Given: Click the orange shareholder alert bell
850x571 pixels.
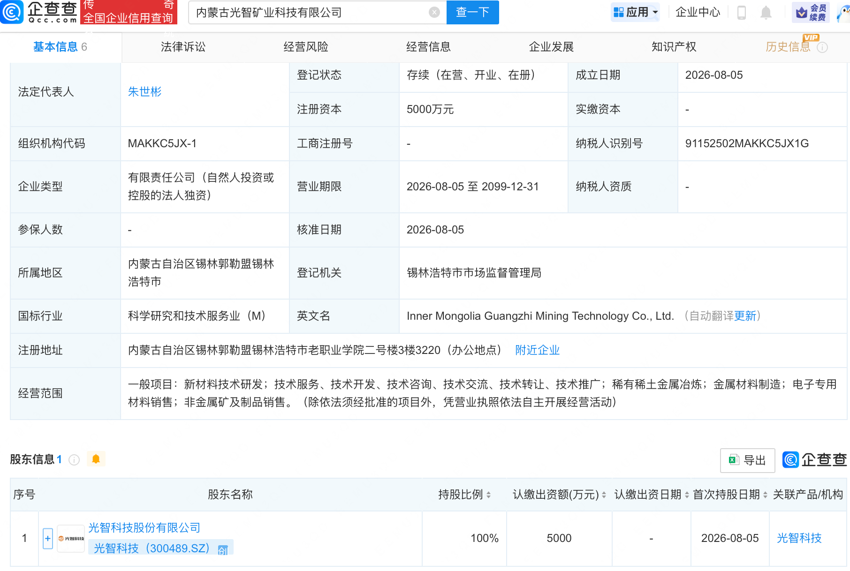Looking at the screenshot, I should [x=96, y=459].
